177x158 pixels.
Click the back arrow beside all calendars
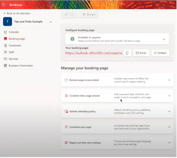click(5, 13)
